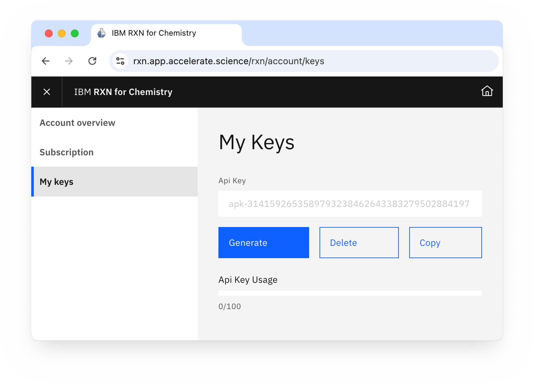Image resolution: width=534 pixels, height=384 pixels.
Task: Delete the current API key
Action: coord(359,243)
